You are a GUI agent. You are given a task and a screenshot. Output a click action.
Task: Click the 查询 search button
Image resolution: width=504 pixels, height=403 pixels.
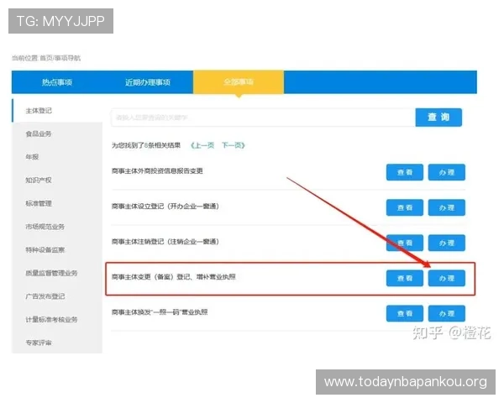438,118
